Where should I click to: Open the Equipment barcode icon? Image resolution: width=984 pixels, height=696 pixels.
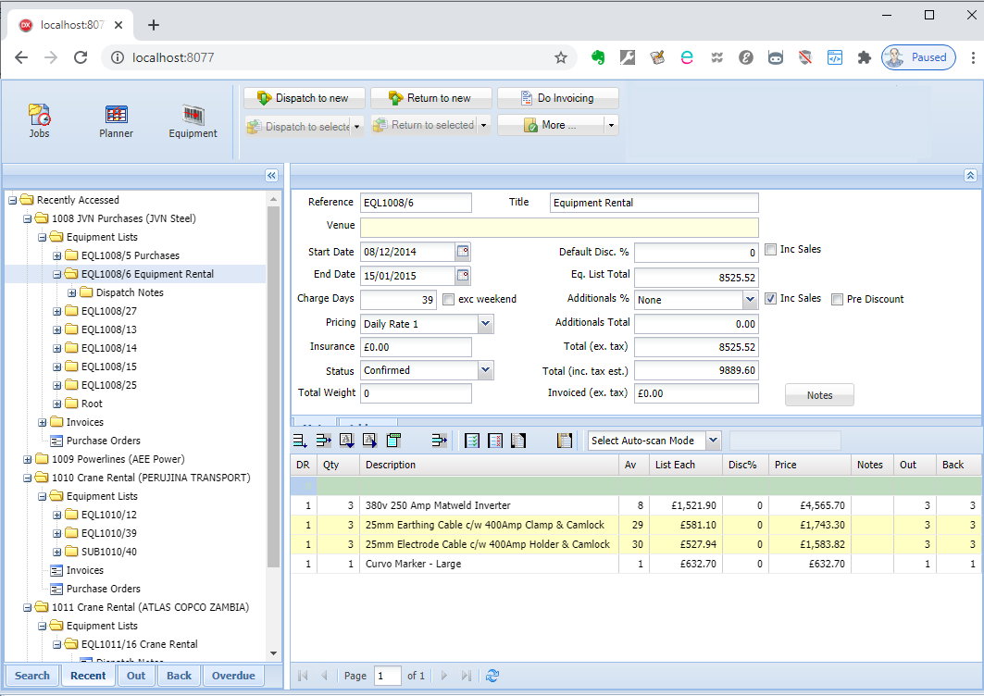click(193, 115)
